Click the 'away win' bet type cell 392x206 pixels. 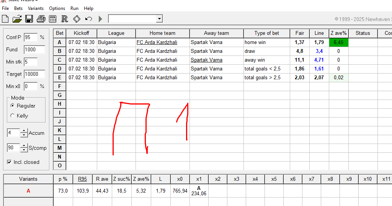pos(267,60)
